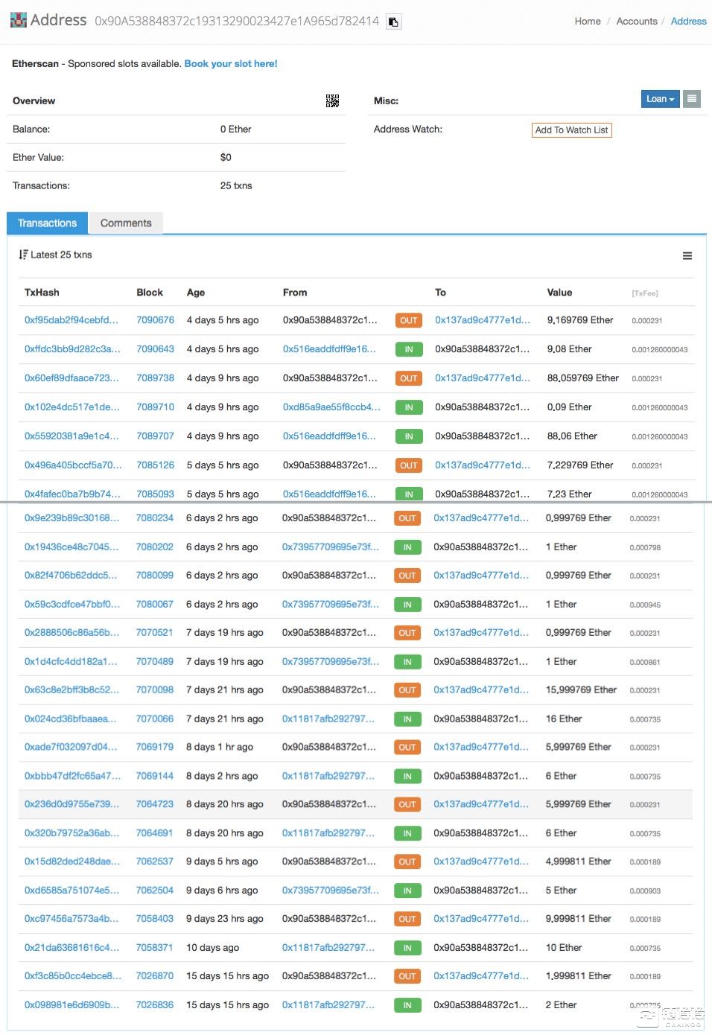Click OUT badge on block 7090676 row
712x1035 pixels.
(x=408, y=321)
